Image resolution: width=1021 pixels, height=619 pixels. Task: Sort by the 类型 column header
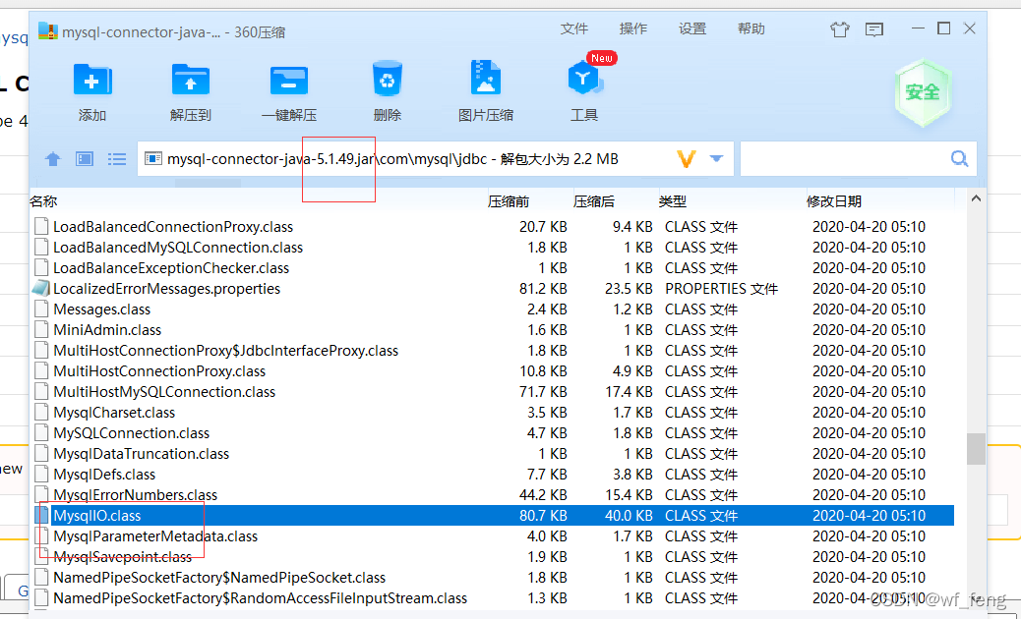672,201
